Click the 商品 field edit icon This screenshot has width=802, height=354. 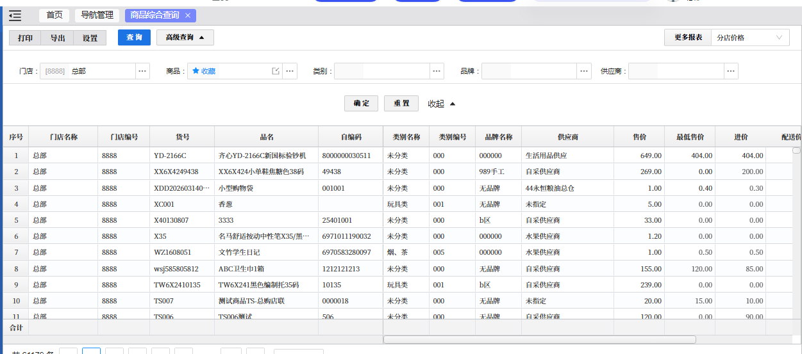pyautogui.click(x=276, y=71)
